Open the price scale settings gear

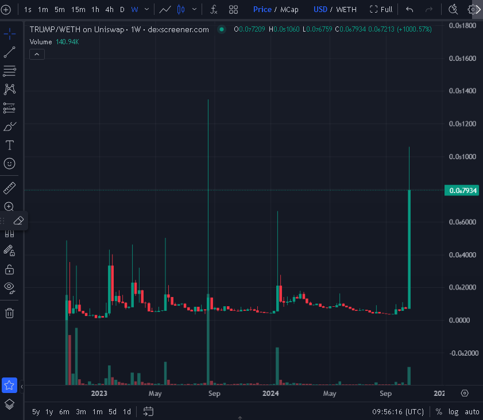tap(465, 393)
